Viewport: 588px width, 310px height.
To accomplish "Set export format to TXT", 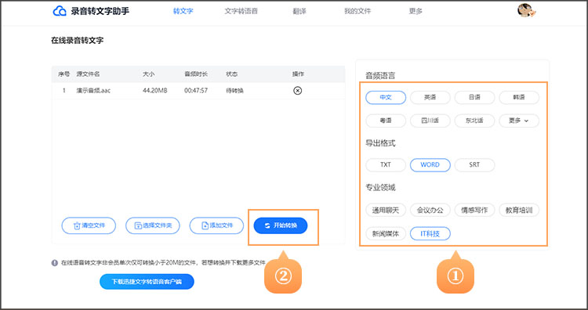I will (386, 165).
